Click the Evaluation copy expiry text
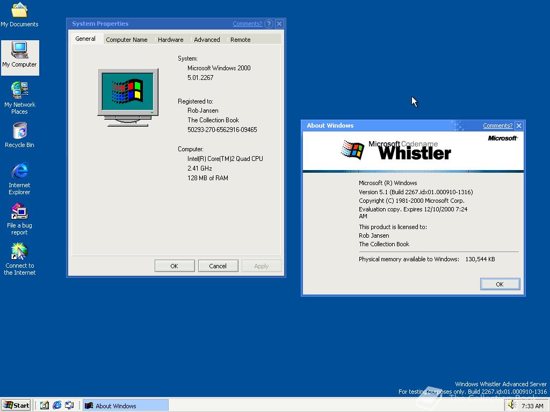 [413, 212]
